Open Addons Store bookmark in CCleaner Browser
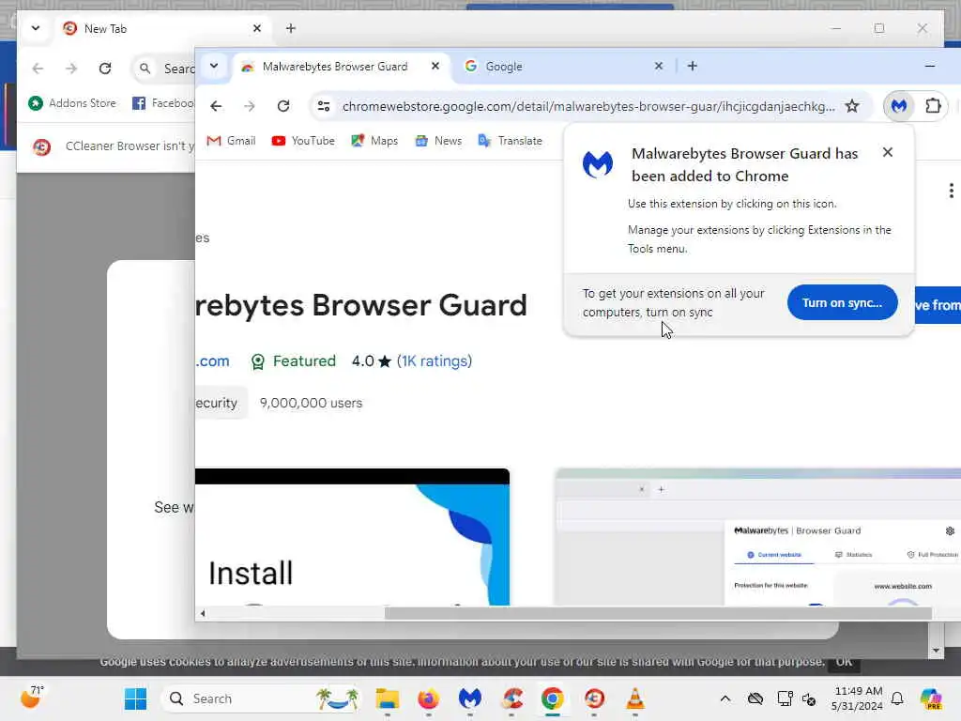 (72, 103)
